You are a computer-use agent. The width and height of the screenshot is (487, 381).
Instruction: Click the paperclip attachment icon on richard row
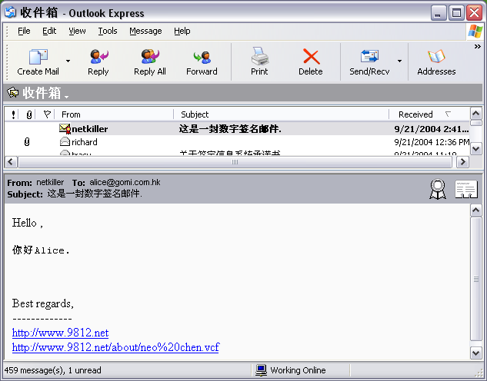[x=27, y=142]
